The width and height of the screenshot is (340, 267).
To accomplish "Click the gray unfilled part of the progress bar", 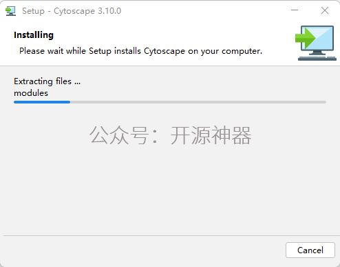I will point(198,102).
